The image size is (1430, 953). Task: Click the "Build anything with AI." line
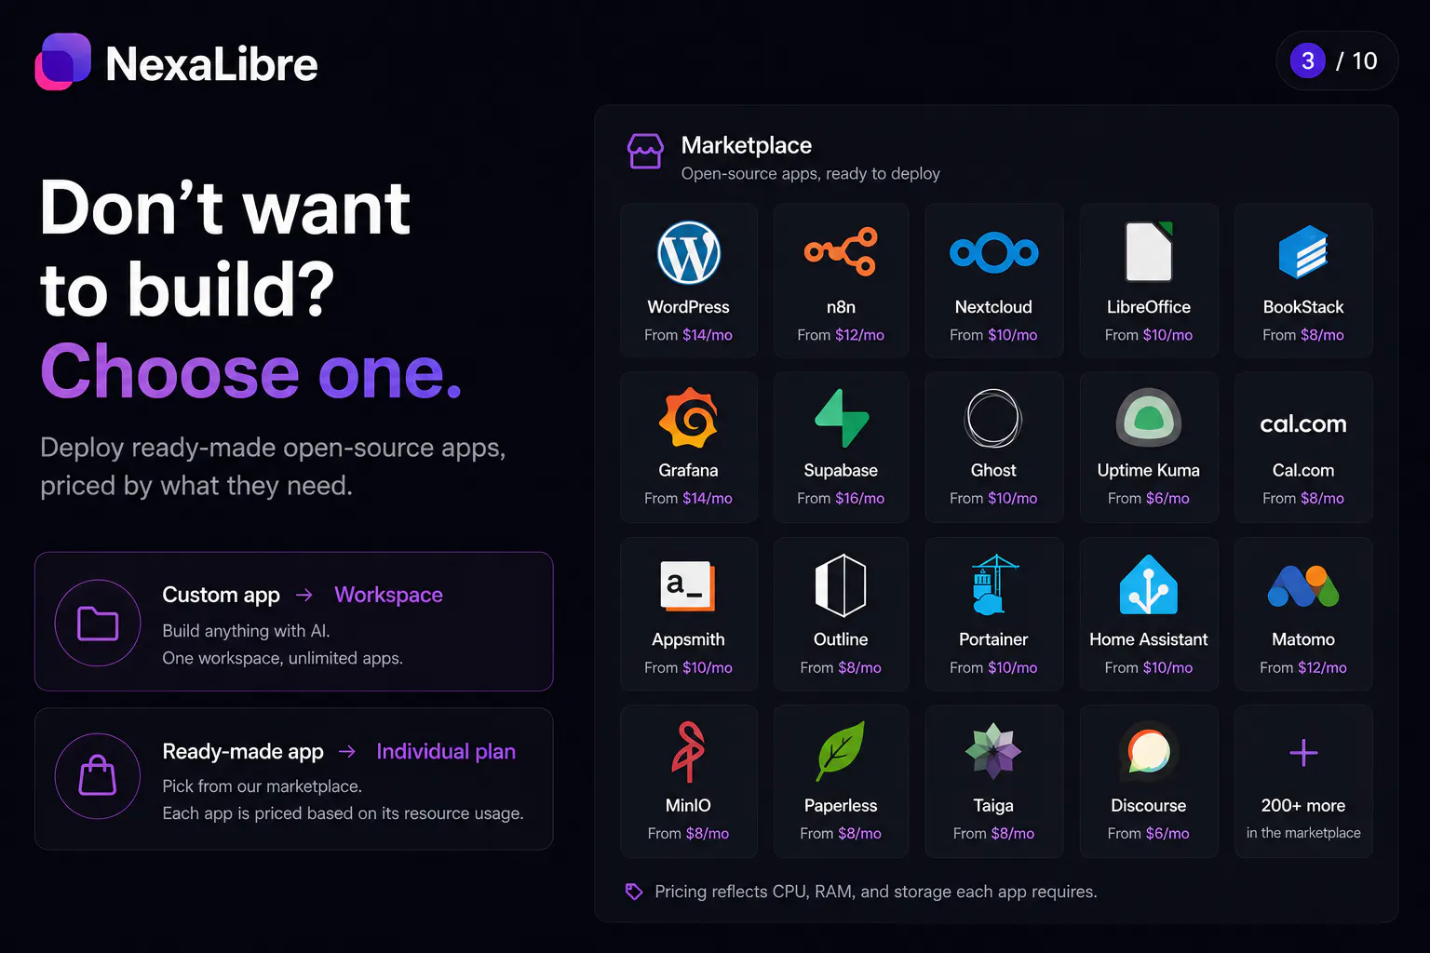246,631
